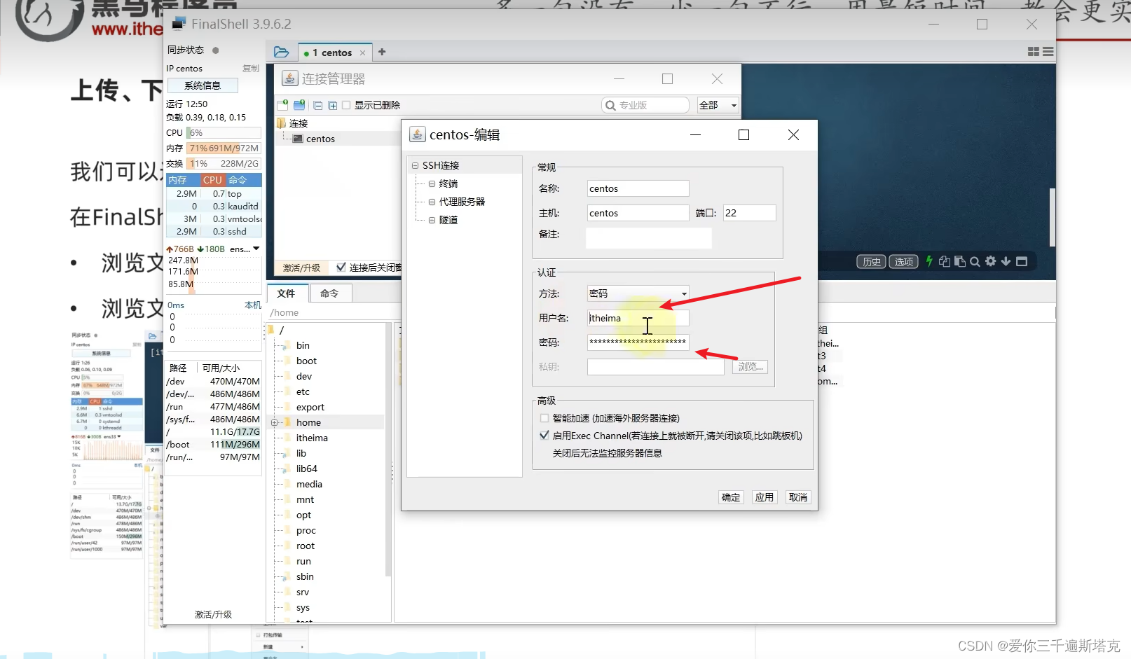Viewport: 1131px width, 659px height.
Task: Create a new folder in connection manager
Action: [x=299, y=105]
